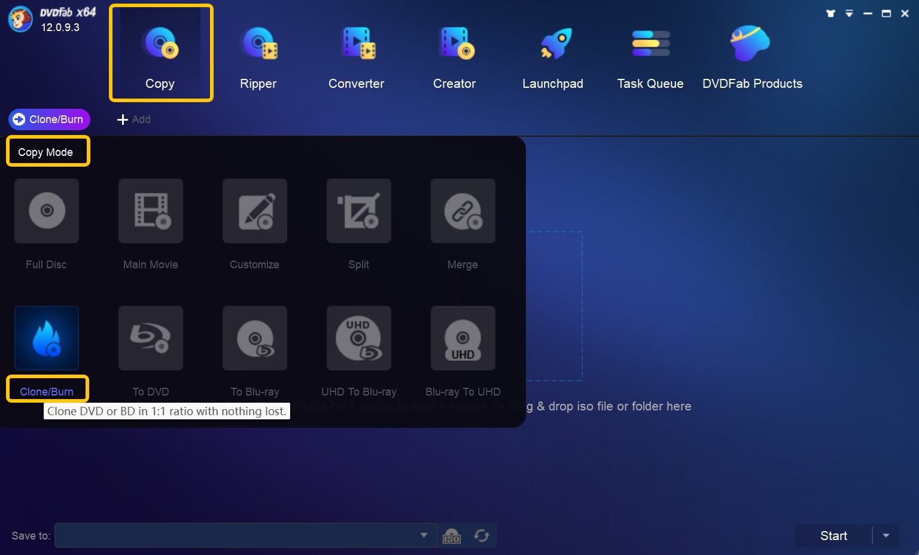The image size is (919, 555).
Task: Choose the Main Movie mode icon
Action: tap(151, 211)
